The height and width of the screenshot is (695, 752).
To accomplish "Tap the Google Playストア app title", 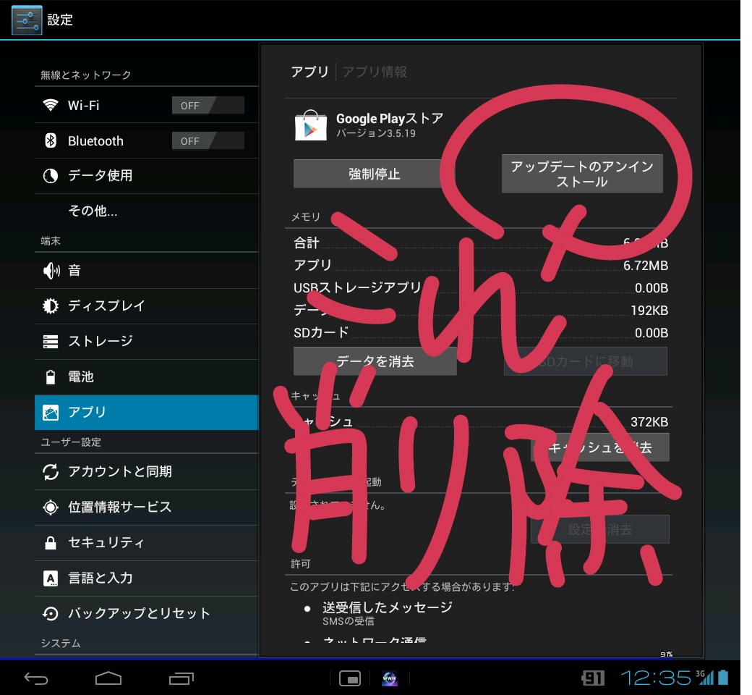I will click(390, 118).
